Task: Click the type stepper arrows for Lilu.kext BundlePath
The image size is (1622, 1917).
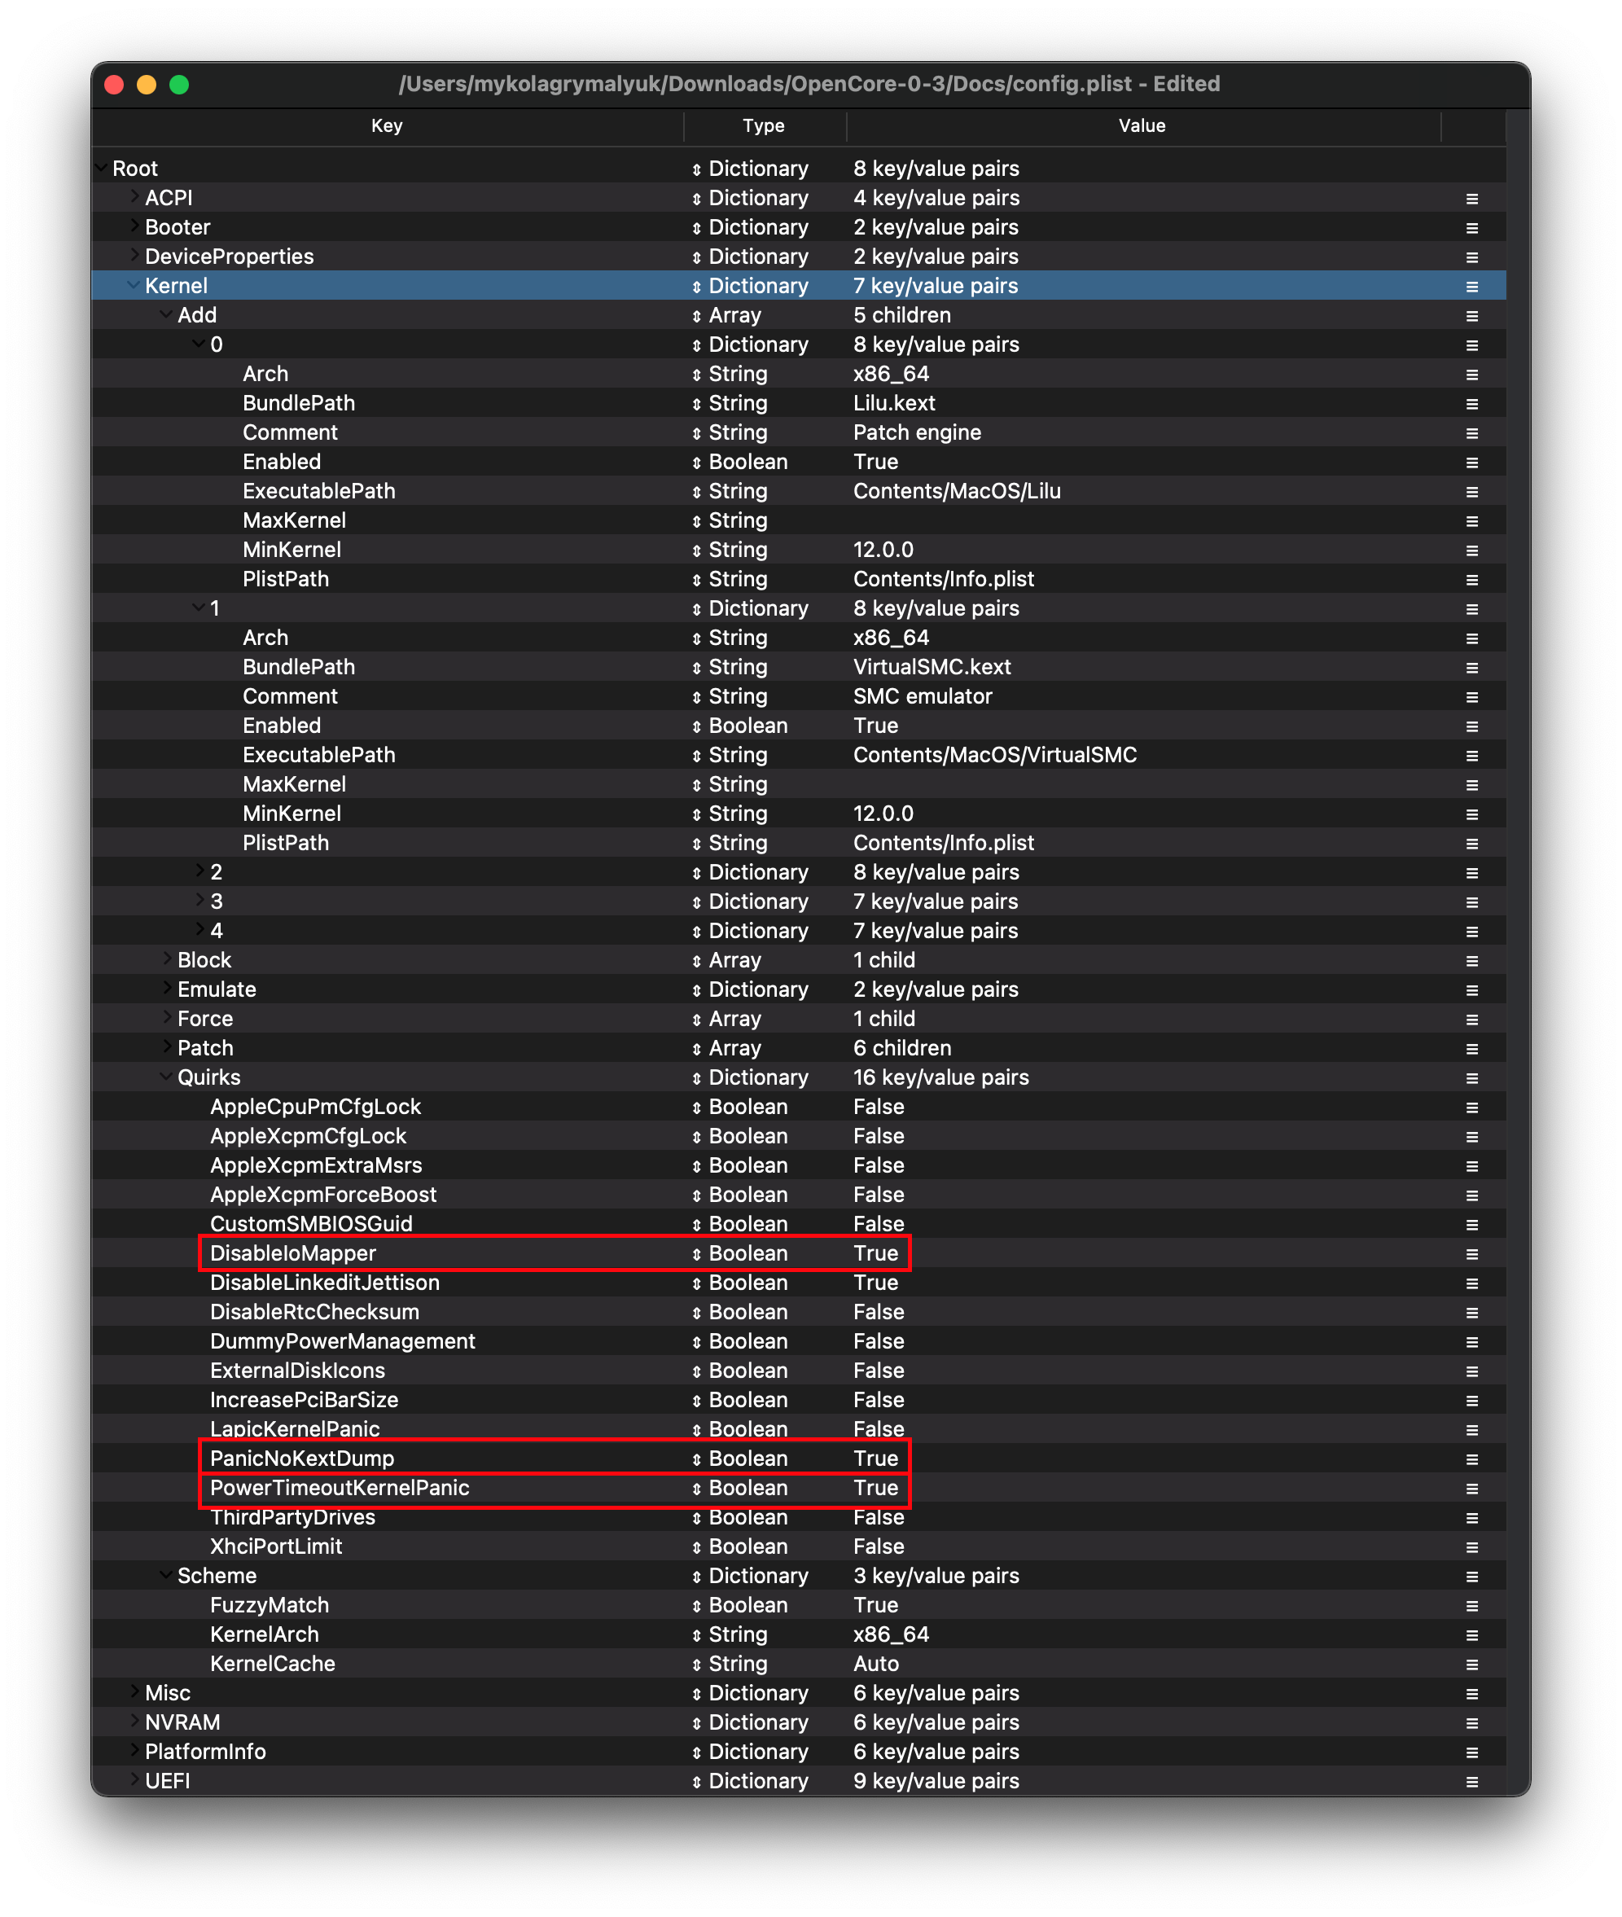Action: click(x=696, y=404)
